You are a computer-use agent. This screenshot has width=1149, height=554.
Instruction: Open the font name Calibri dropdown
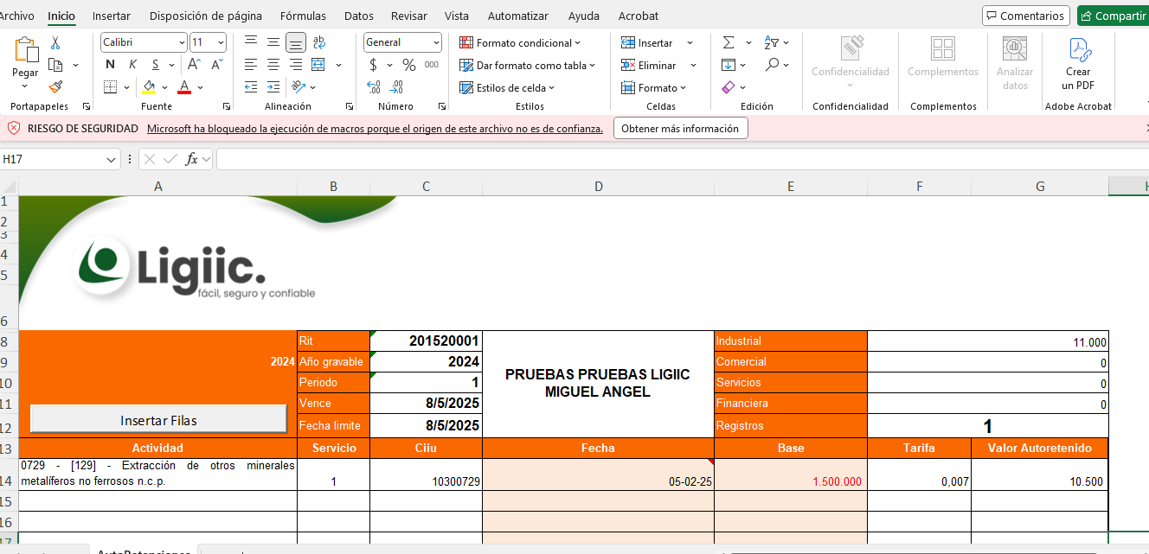click(x=182, y=42)
